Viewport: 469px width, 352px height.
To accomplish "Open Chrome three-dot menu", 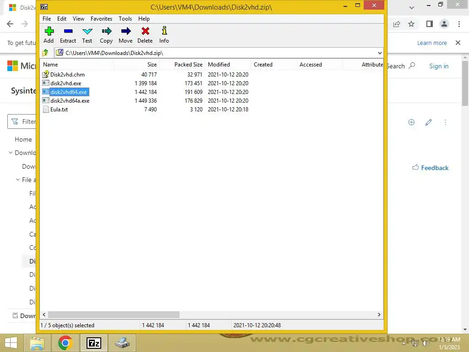I will coord(459,24).
